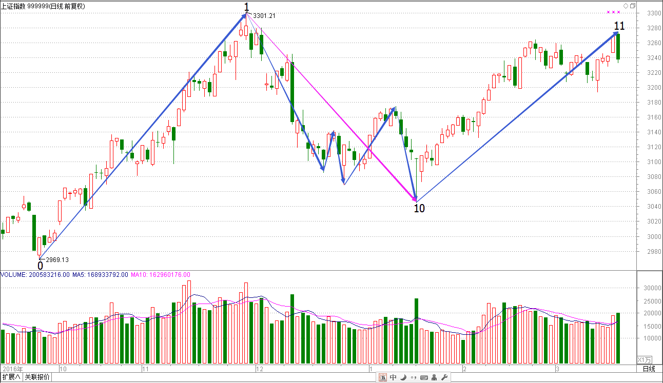The height and width of the screenshot is (383, 663).
Task: Click the 日线 period button
Action: click(649, 369)
